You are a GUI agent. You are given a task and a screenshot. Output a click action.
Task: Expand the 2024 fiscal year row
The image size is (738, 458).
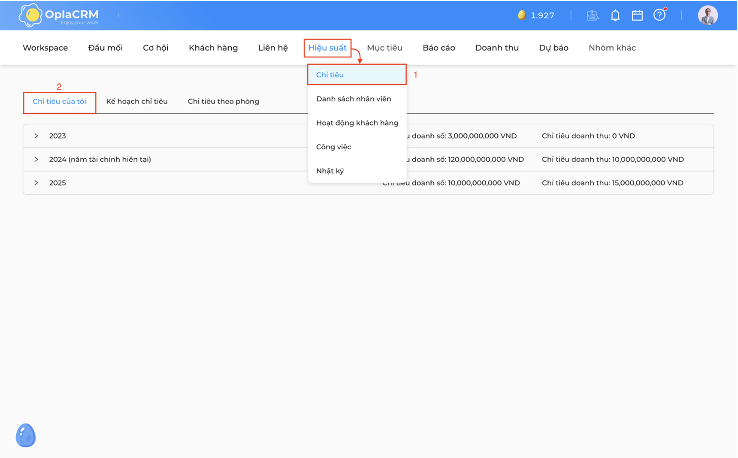pyautogui.click(x=36, y=160)
